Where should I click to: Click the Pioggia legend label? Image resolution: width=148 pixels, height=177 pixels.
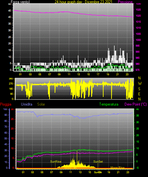coord(6,104)
